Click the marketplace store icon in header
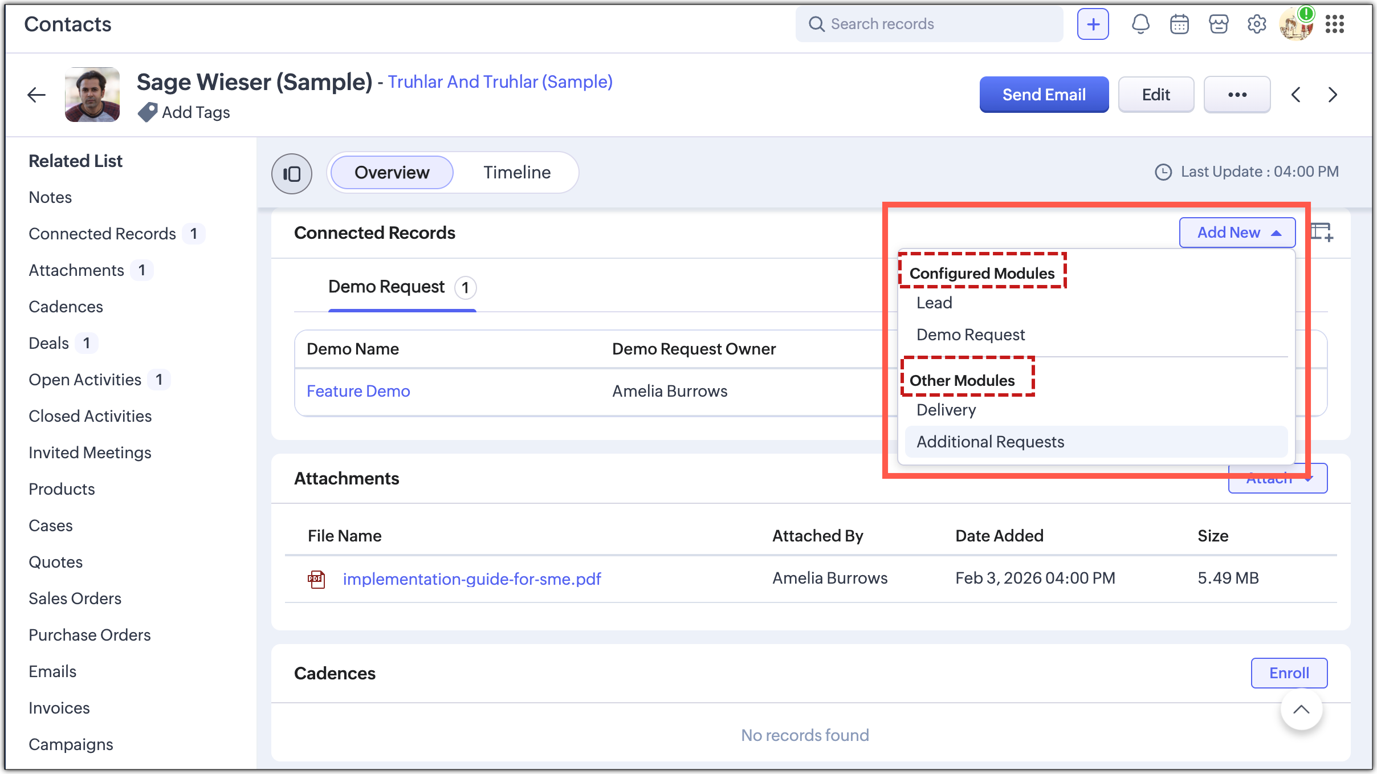 [1219, 24]
